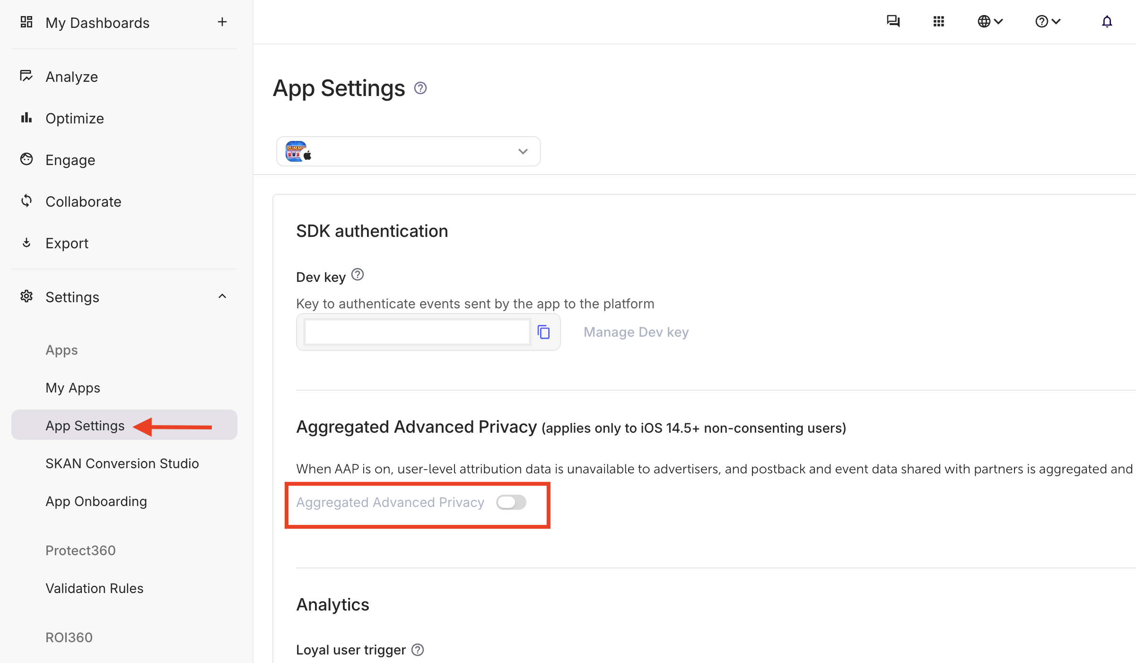Open the Export menu

[x=67, y=243]
